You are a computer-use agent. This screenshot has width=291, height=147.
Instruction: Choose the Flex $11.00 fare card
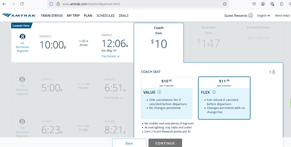tap(224, 98)
